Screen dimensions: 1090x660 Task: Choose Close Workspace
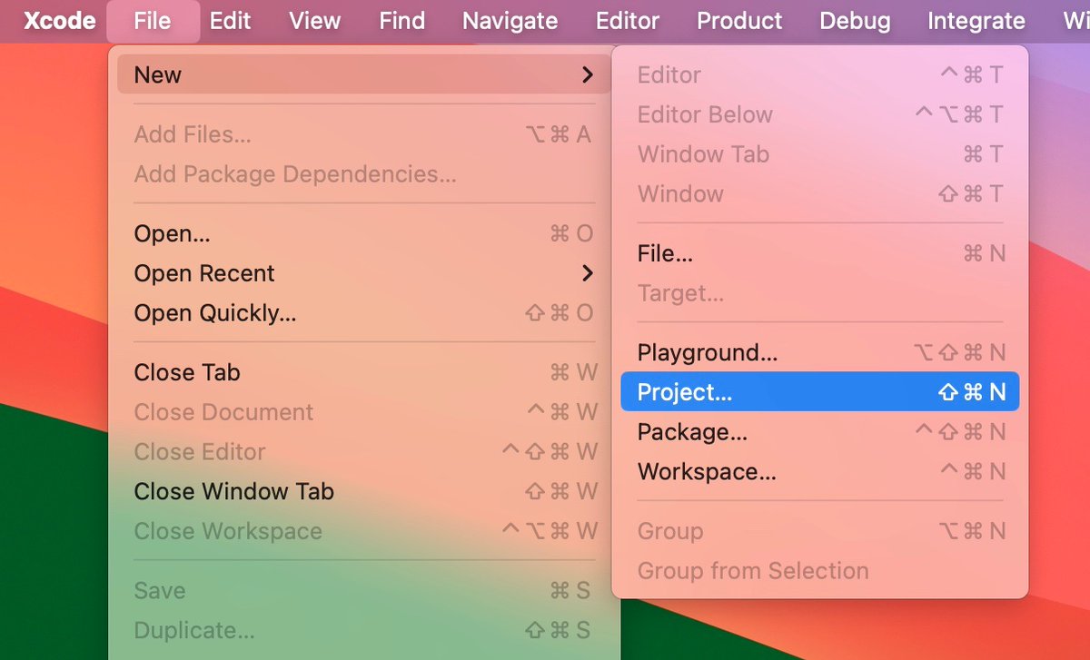click(x=363, y=531)
